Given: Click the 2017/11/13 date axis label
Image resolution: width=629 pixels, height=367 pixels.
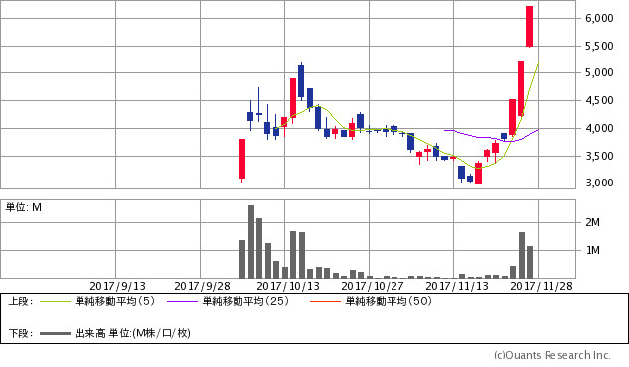Looking at the screenshot, I should (457, 286).
